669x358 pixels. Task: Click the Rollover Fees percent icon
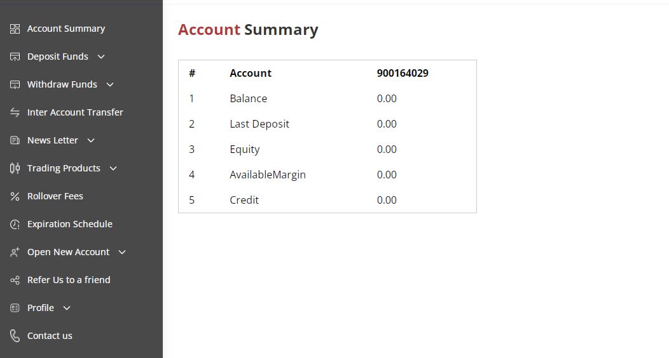15,196
